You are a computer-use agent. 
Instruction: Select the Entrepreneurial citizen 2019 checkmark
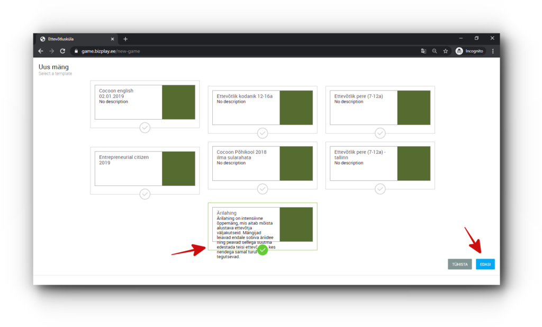coord(145,194)
